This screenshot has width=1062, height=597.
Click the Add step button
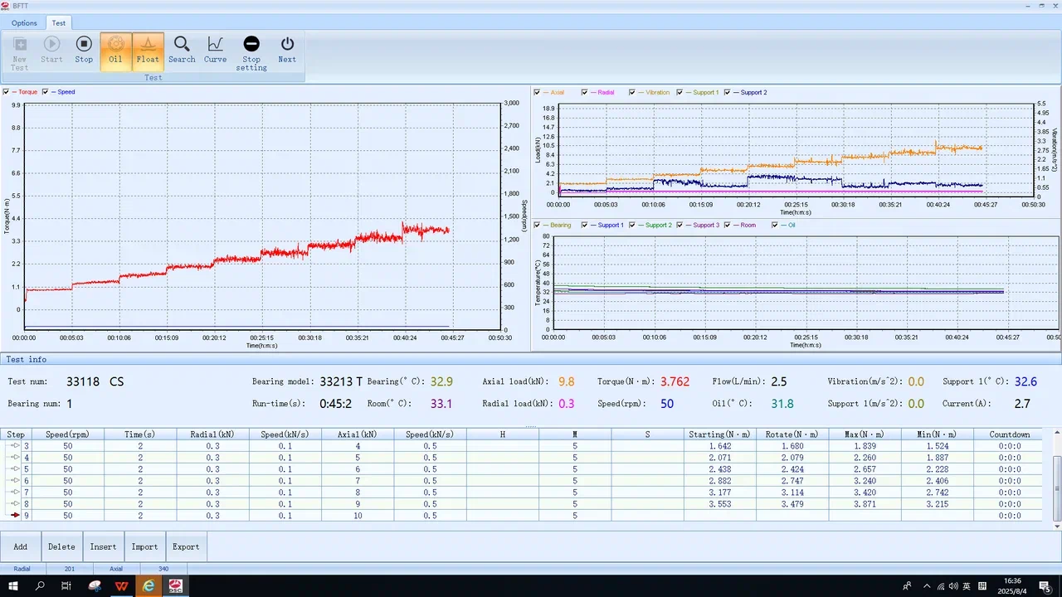[21, 546]
